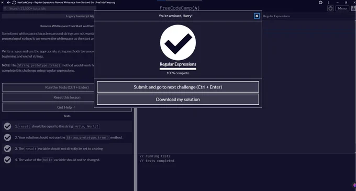Open the Legacy JavaScript Algorithms breadcrumb
356x191 pixels.
tap(80, 16)
